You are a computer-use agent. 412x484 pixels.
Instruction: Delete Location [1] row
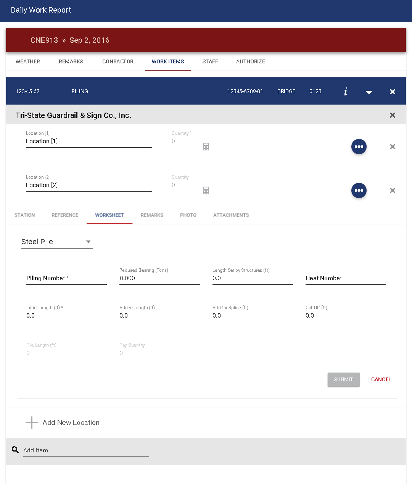pos(392,147)
